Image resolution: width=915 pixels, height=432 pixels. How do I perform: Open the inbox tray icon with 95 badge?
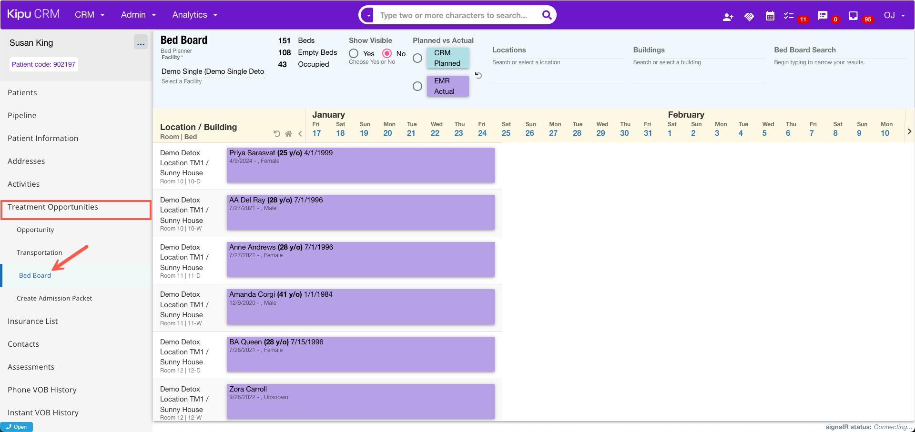853,16
